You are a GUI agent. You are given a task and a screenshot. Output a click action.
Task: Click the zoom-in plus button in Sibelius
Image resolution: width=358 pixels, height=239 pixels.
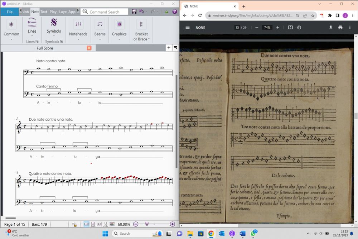pyautogui.click(x=173, y=224)
